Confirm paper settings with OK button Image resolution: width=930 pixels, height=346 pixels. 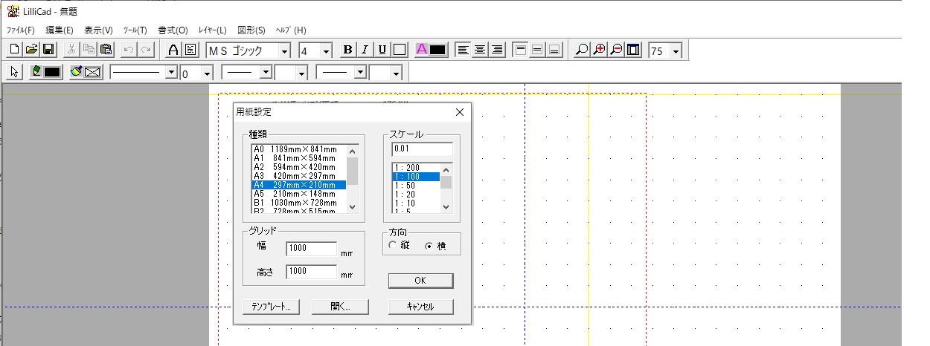pos(420,281)
